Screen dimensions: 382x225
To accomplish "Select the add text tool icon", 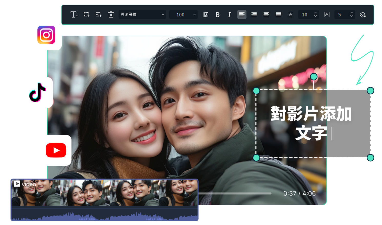I will [74, 15].
